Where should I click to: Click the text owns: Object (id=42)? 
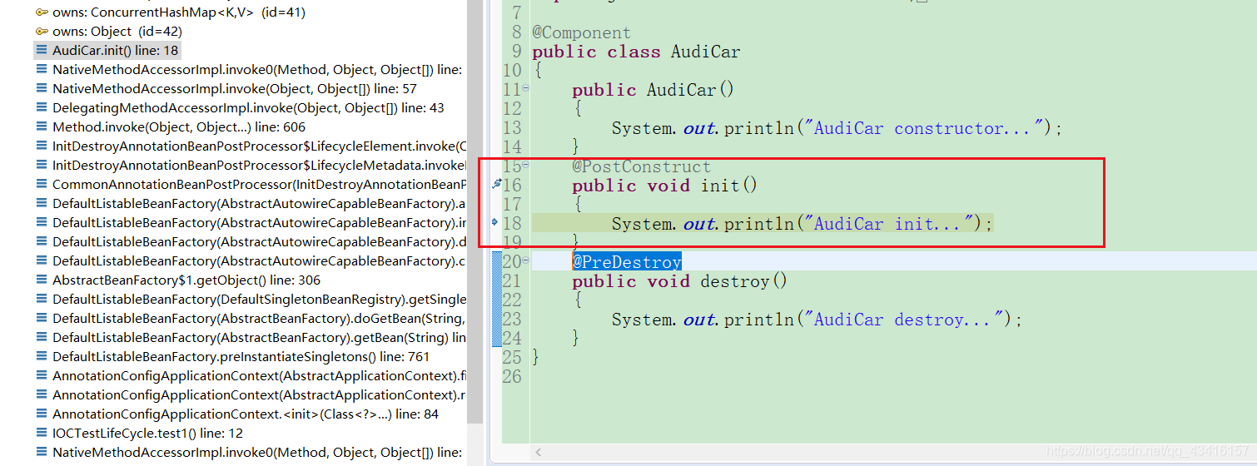point(117,32)
